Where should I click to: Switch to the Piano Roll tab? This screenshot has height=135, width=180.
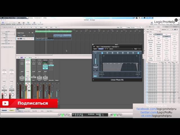point(35,111)
